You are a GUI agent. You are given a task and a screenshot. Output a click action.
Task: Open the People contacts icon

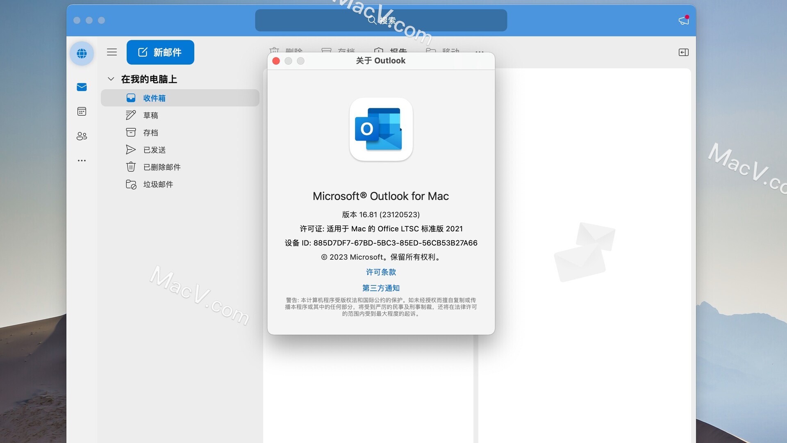[x=82, y=136]
